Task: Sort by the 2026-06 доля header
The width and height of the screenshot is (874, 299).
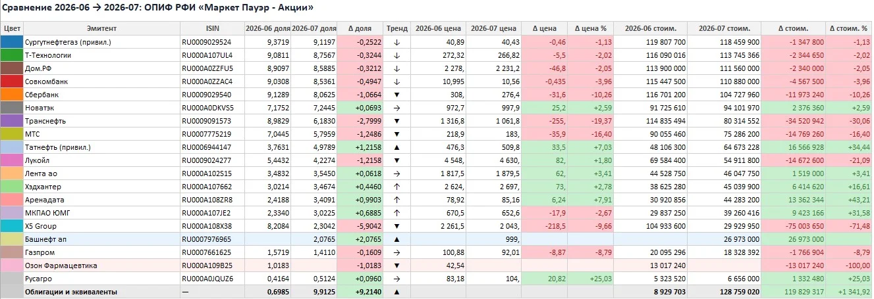Action: [267, 28]
